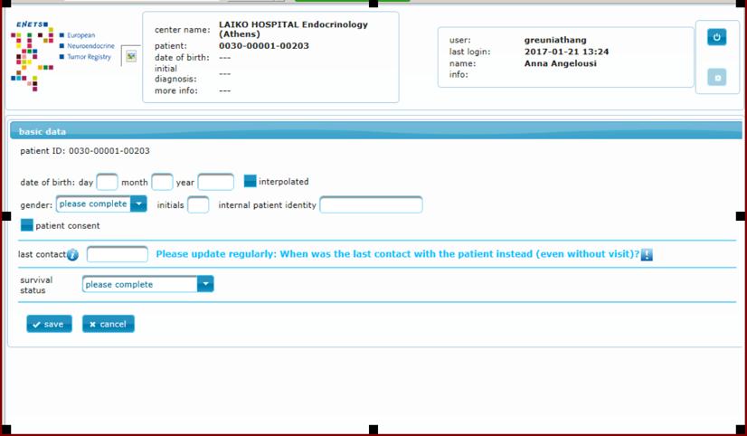Click the basic data section header
The image size is (747, 436).
376,131
